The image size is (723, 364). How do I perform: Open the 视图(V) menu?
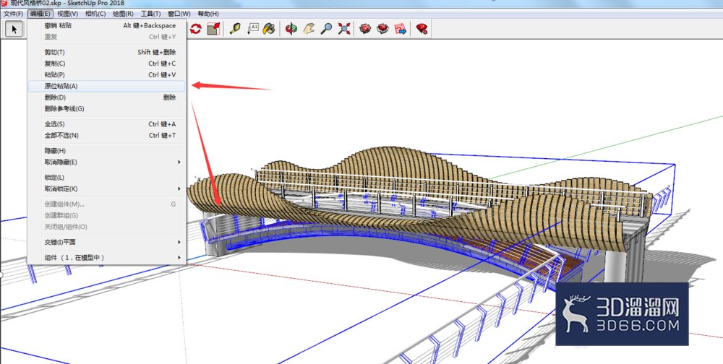click(x=67, y=14)
